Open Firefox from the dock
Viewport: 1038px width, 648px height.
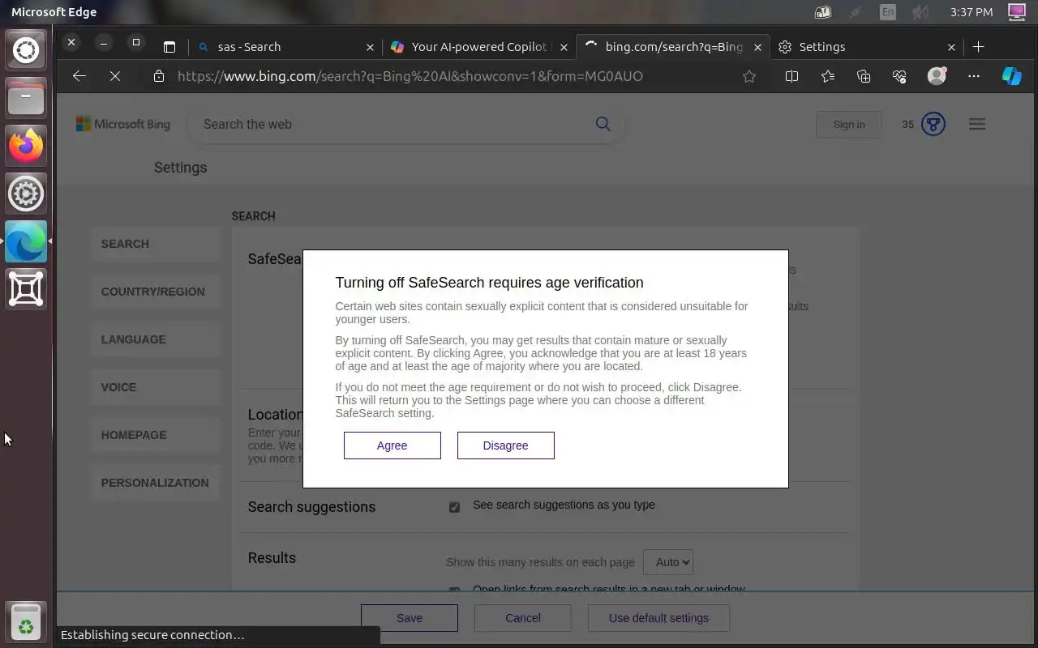click(26, 146)
